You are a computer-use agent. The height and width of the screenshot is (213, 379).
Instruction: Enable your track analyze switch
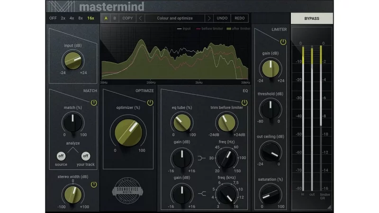pyautogui.click(x=86, y=156)
